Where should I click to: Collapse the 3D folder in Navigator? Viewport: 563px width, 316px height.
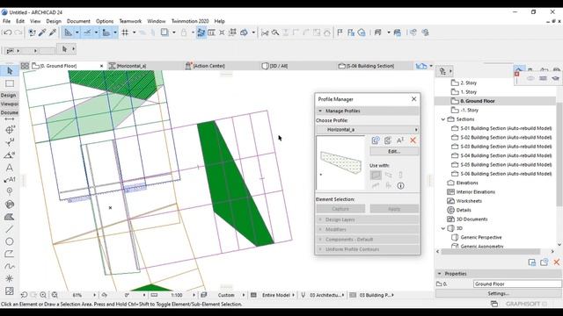tap(443, 228)
